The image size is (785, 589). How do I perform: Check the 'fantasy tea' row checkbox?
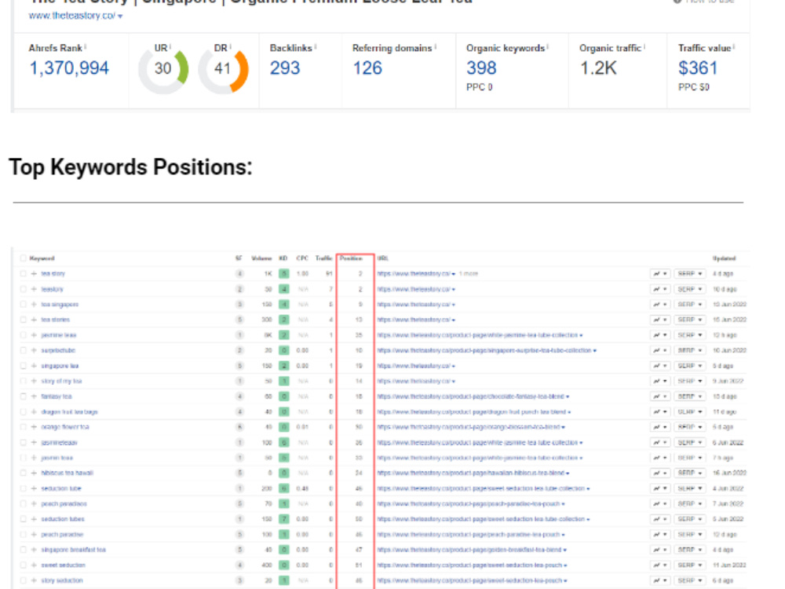(23, 396)
